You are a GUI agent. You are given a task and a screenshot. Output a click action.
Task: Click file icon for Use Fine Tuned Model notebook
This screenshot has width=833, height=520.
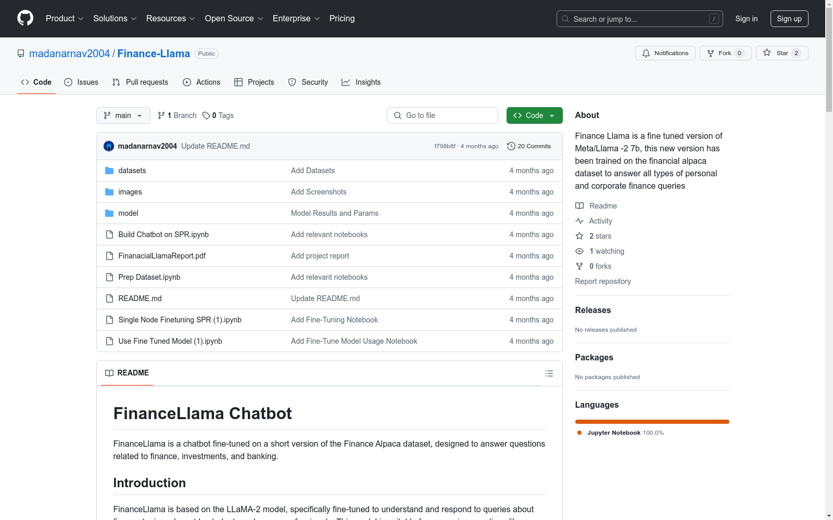coord(109,341)
